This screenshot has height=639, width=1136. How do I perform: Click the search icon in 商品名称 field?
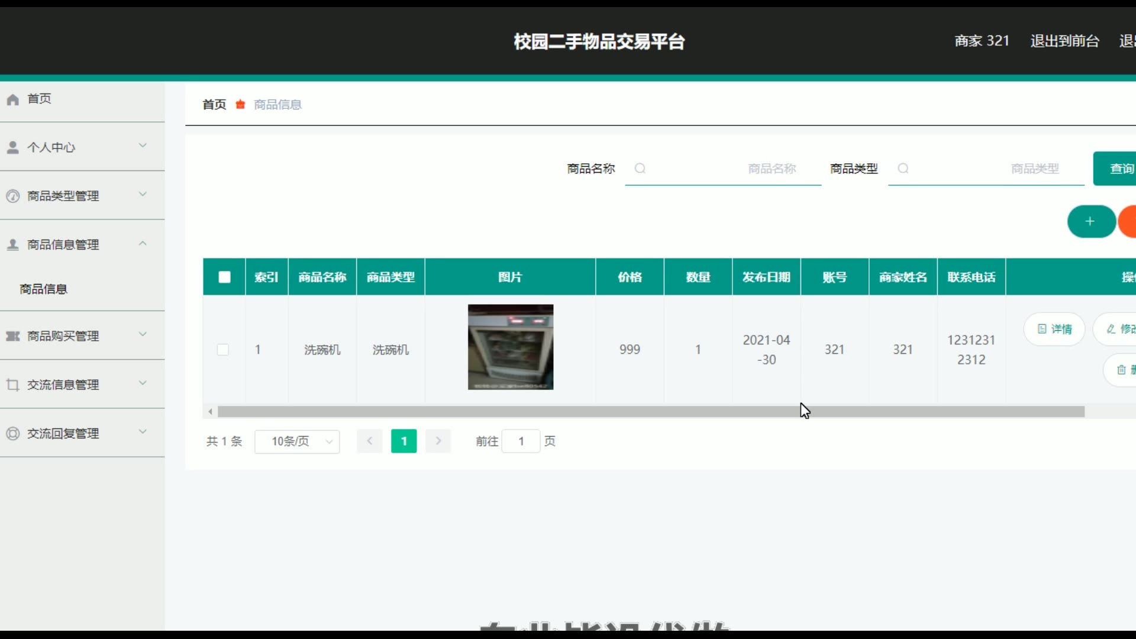[640, 169]
